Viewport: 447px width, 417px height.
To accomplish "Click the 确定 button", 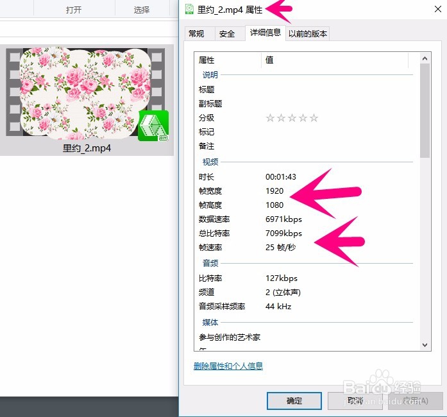I will click(294, 401).
